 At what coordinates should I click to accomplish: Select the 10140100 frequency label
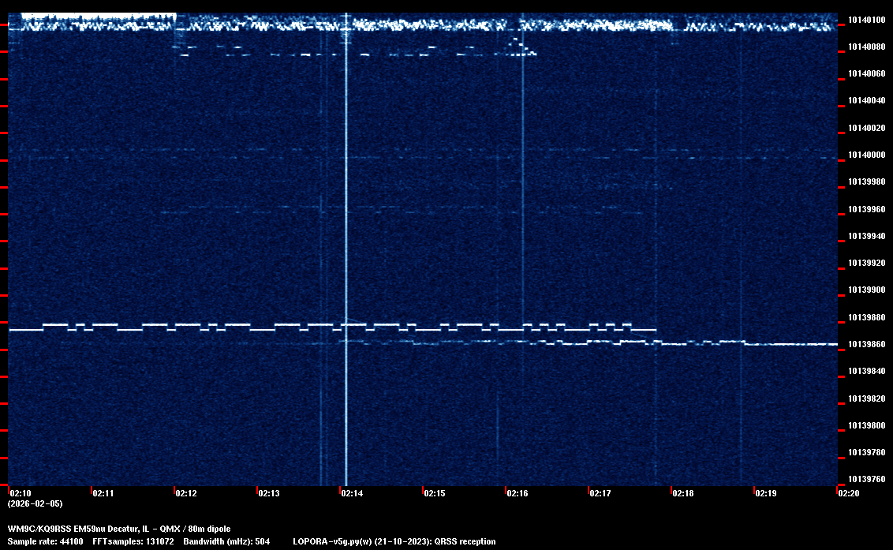coord(865,20)
